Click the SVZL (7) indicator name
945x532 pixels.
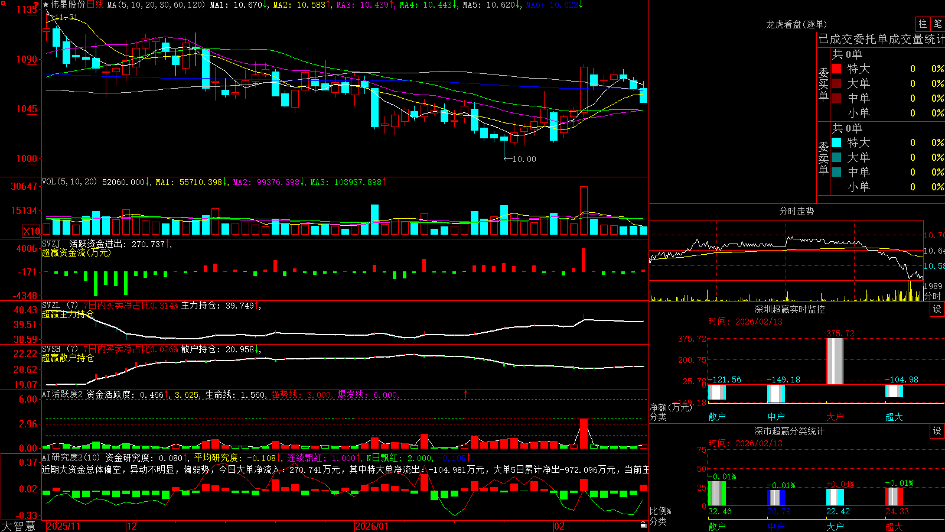coord(60,306)
